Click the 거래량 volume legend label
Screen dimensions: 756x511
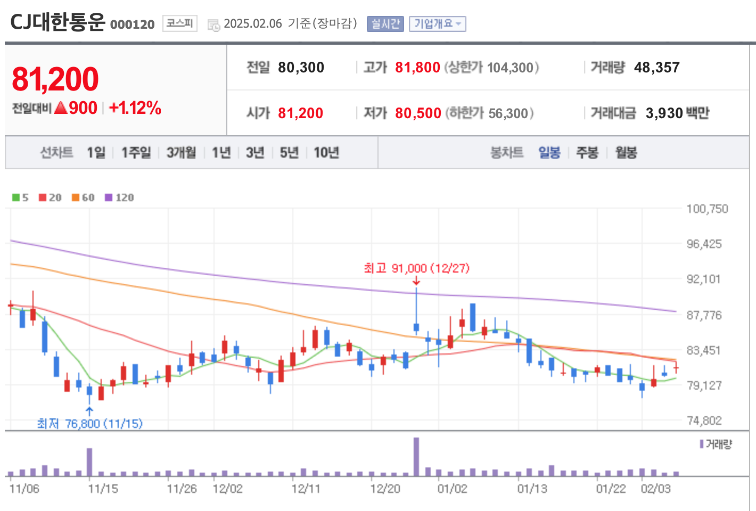716,444
